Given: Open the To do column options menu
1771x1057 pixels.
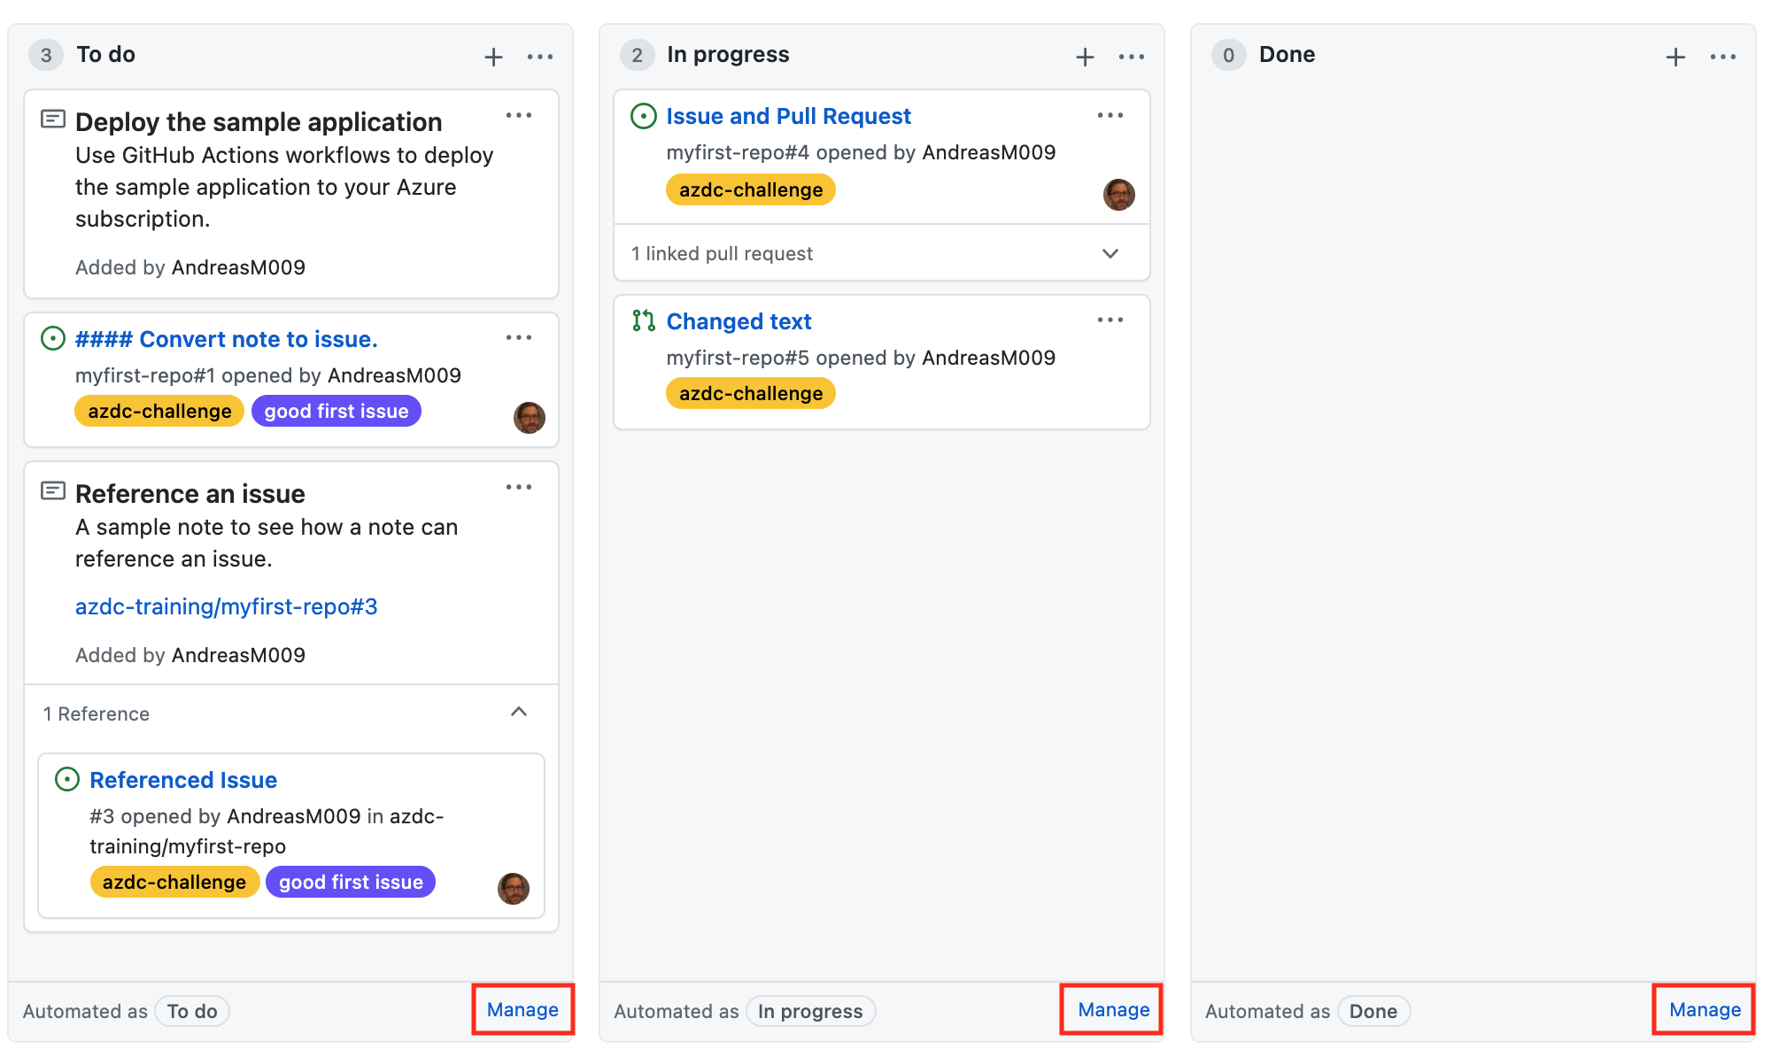Looking at the screenshot, I should pyautogui.click(x=540, y=56).
